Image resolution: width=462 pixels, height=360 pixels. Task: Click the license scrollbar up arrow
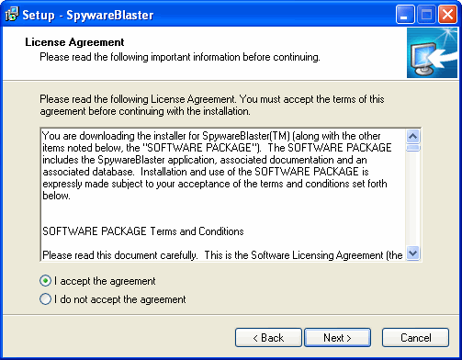(x=413, y=136)
